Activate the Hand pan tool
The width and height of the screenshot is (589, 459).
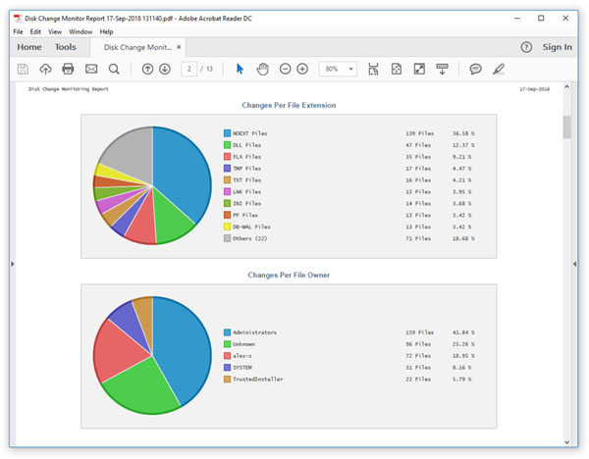coord(262,69)
